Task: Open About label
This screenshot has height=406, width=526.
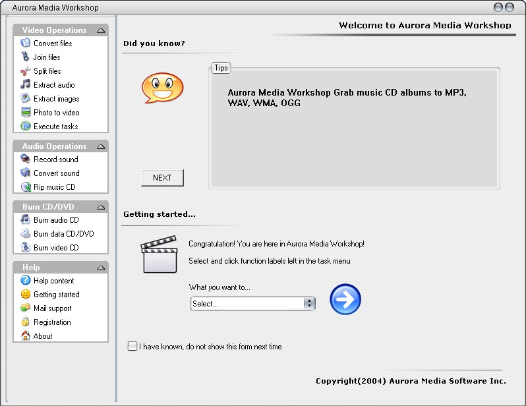Action: coord(43,336)
